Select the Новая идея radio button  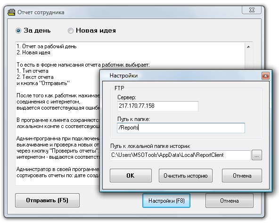coord(71,31)
